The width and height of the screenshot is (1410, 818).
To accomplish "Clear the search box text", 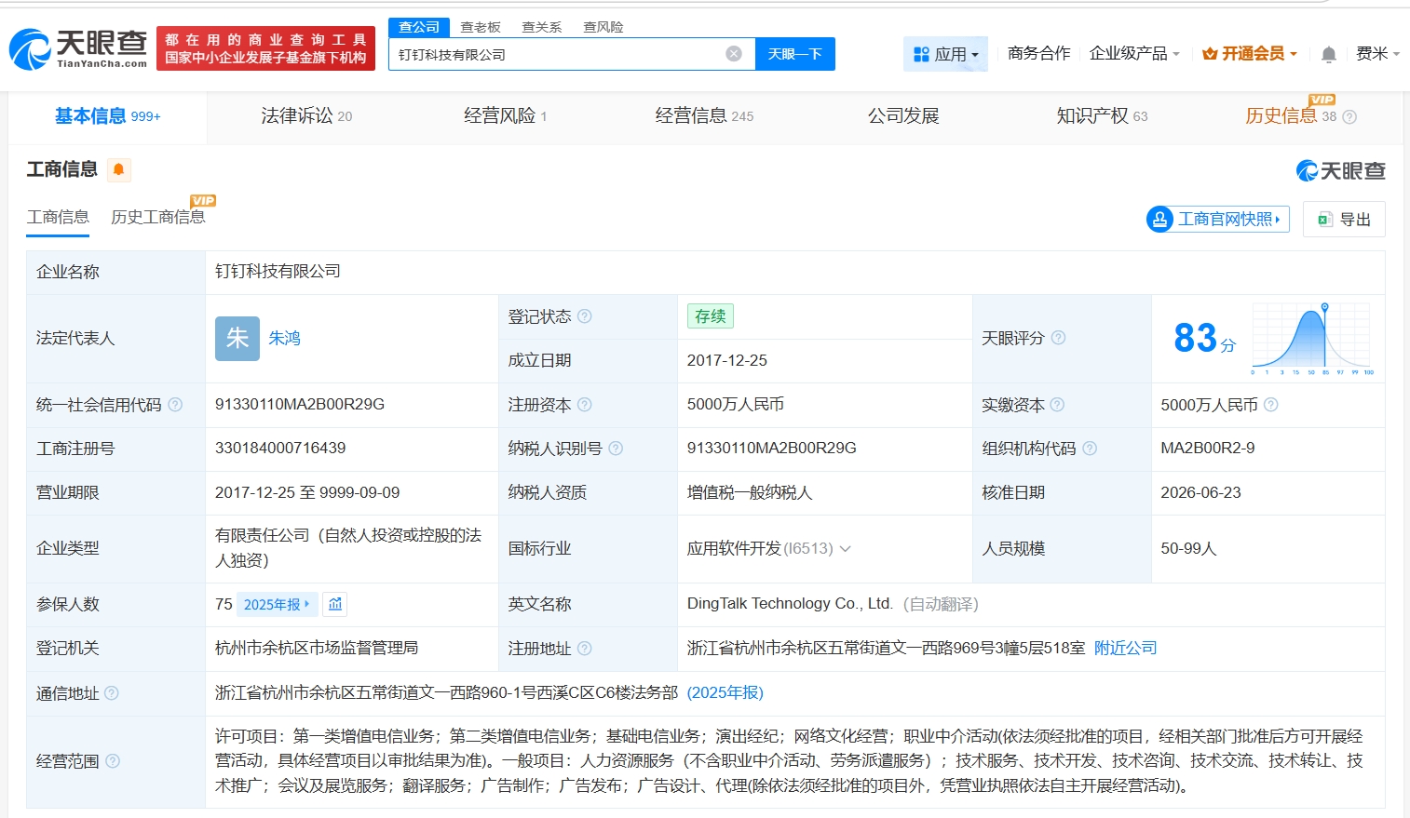I will click(x=734, y=54).
